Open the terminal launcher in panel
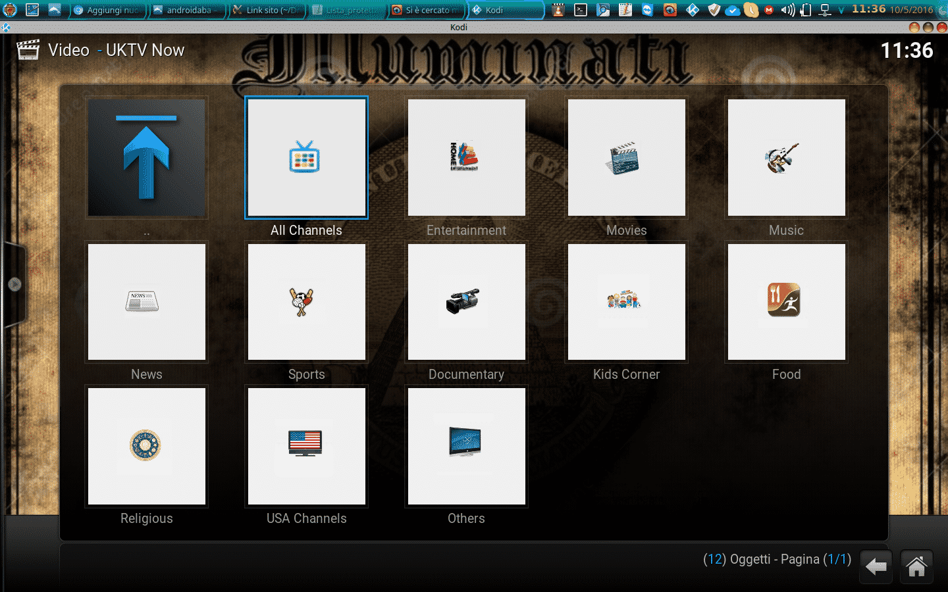Viewport: 948px width, 592px height. click(581, 10)
